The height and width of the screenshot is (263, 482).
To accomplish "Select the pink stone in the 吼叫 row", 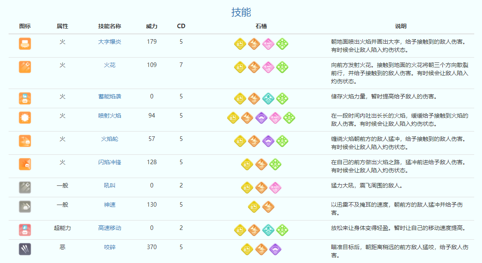I will tap(275, 187).
